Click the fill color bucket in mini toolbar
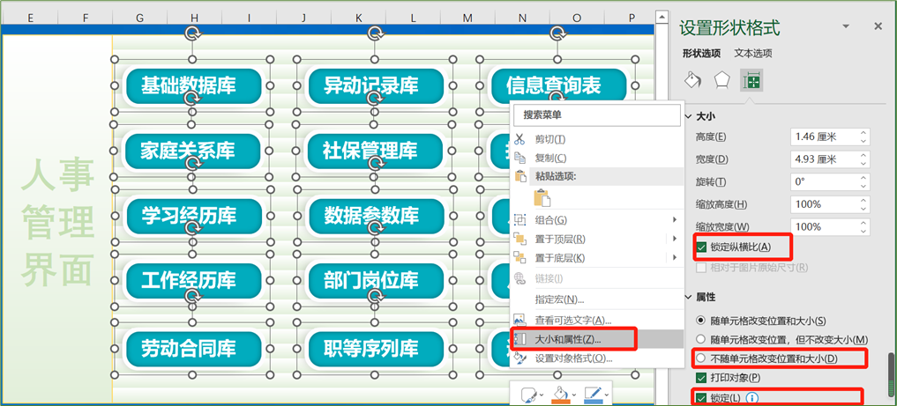Viewport: 897px width, 406px height. [x=559, y=395]
